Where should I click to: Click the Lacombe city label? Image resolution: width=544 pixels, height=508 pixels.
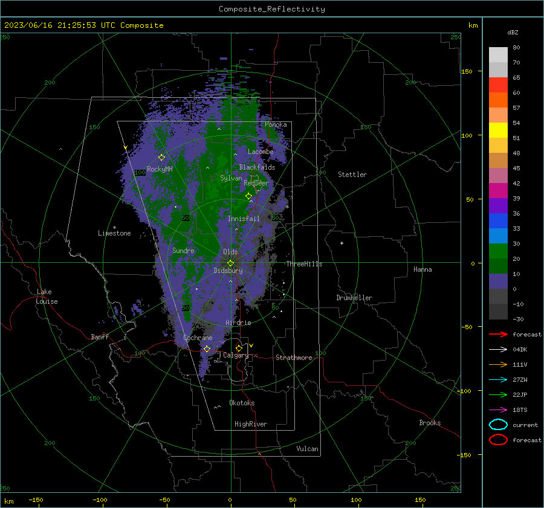[x=261, y=152]
